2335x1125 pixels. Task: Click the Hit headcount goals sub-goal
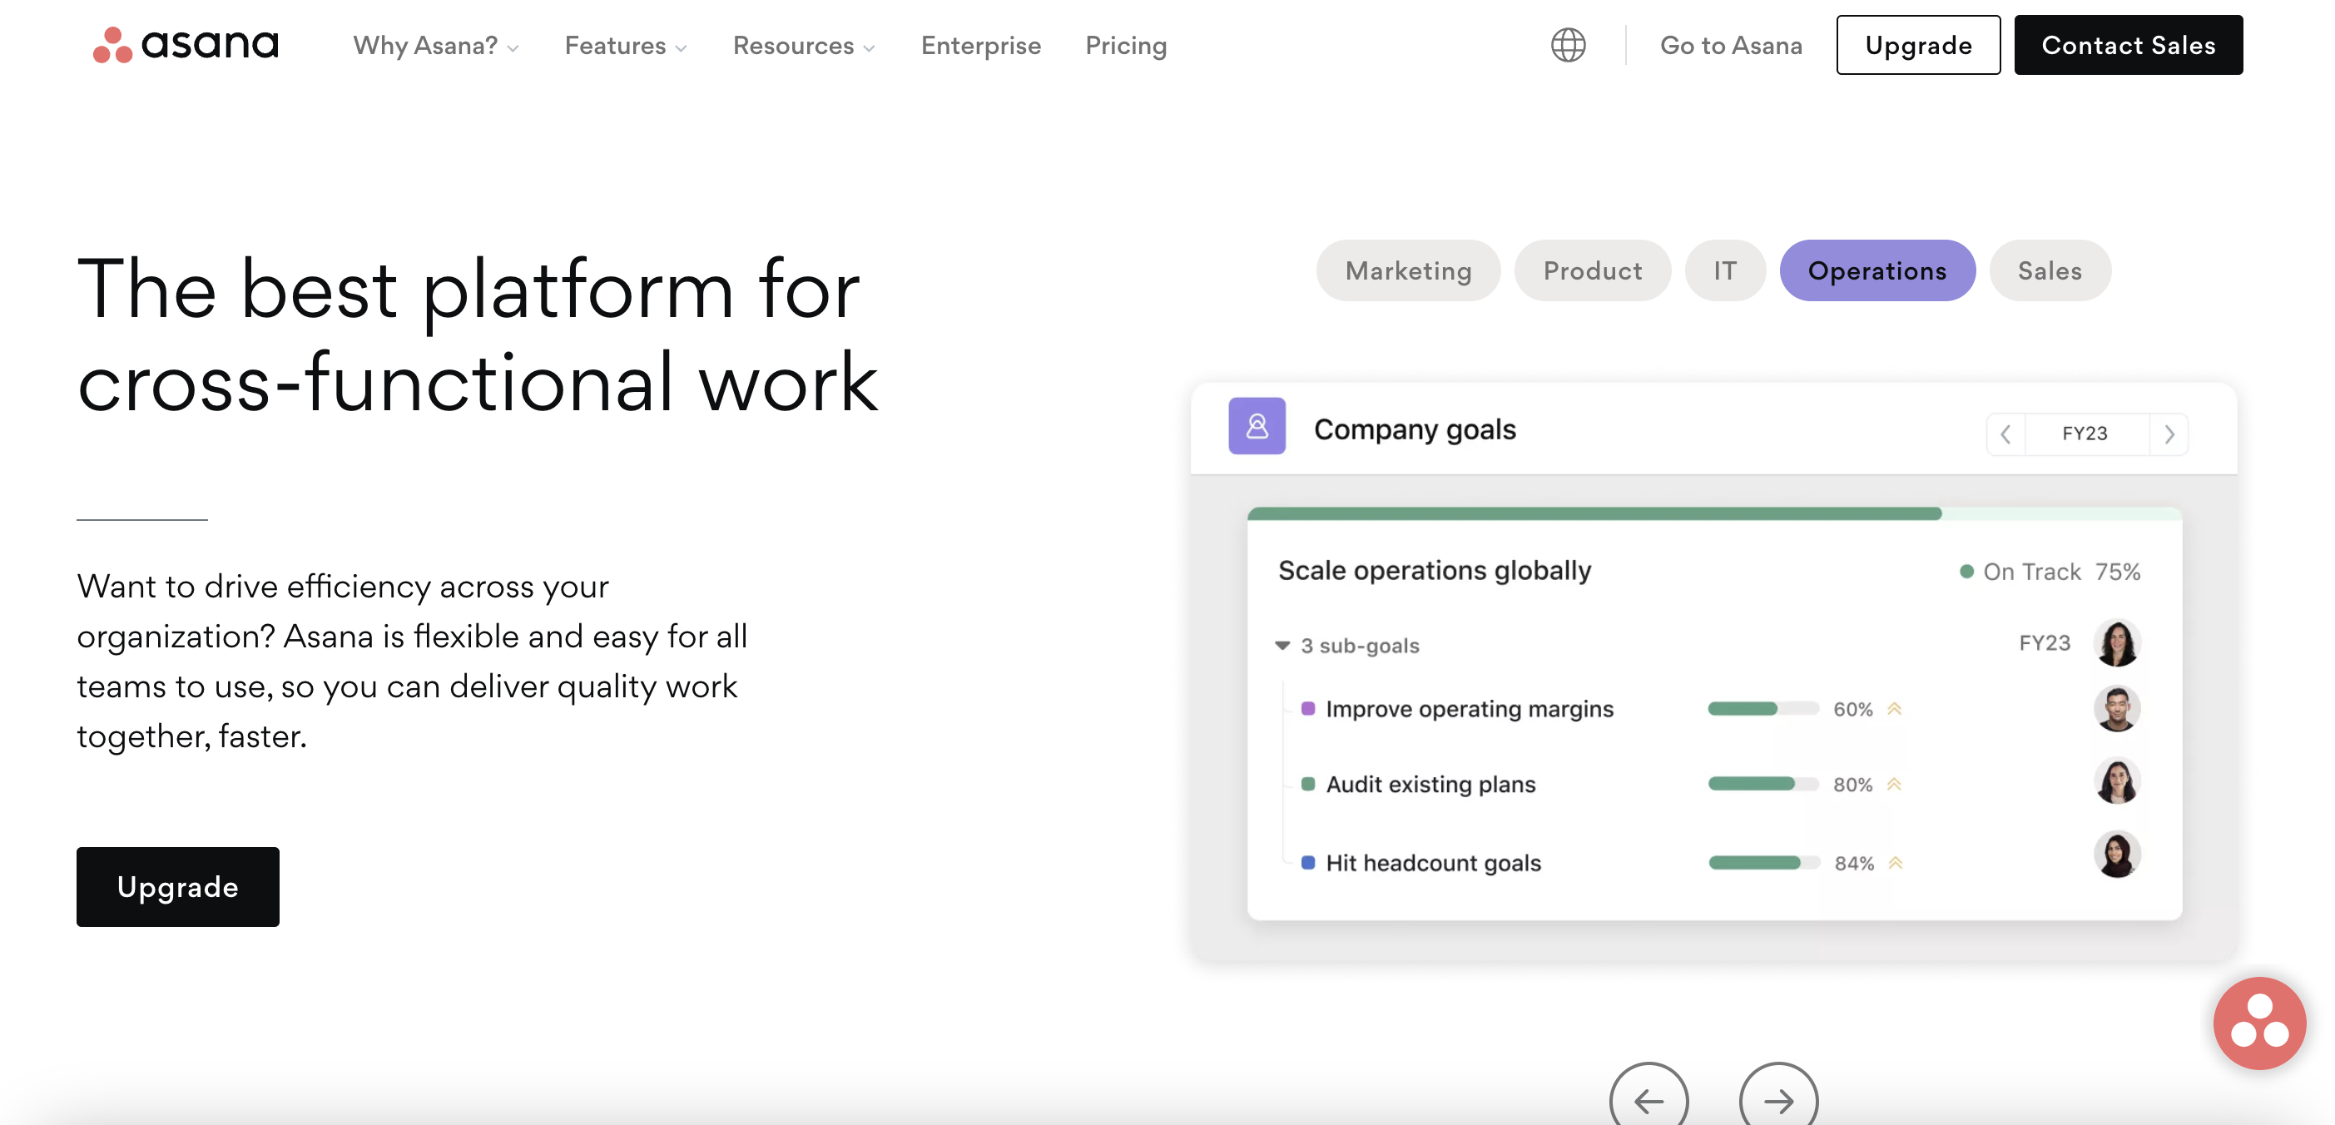pos(1432,862)
